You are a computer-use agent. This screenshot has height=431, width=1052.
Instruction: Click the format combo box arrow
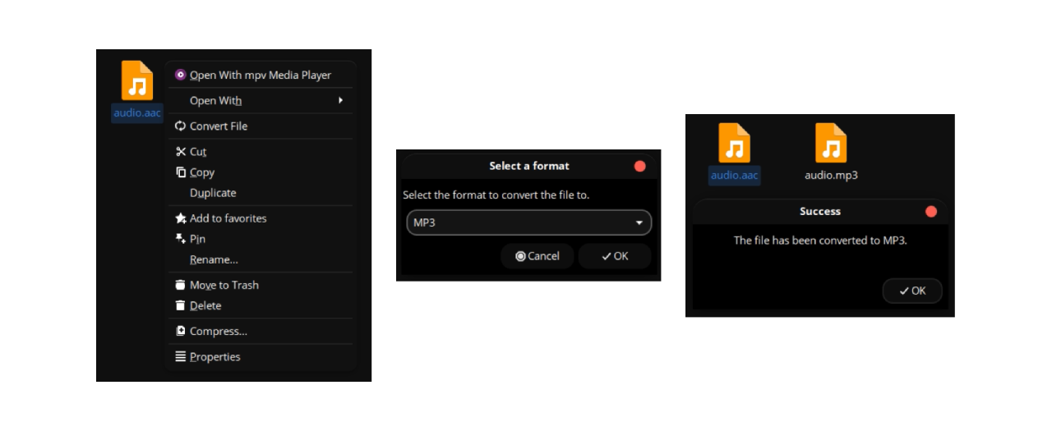point(639,222)
